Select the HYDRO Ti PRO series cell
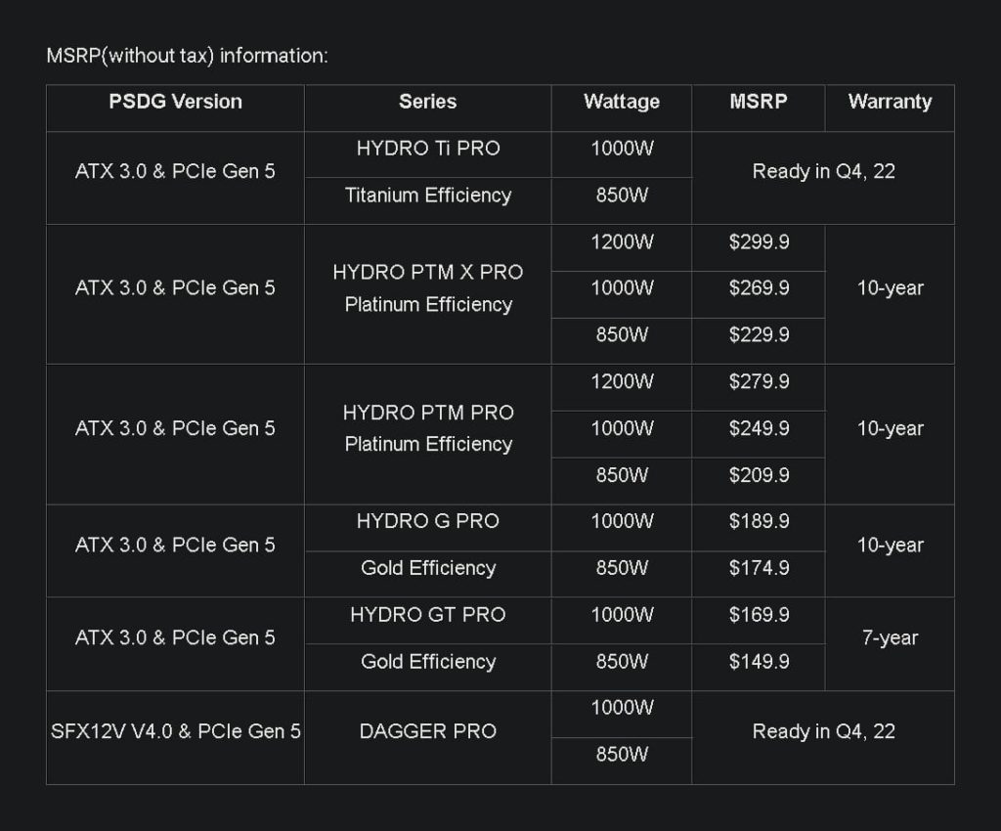The image size is (1001, 831). 427,149
